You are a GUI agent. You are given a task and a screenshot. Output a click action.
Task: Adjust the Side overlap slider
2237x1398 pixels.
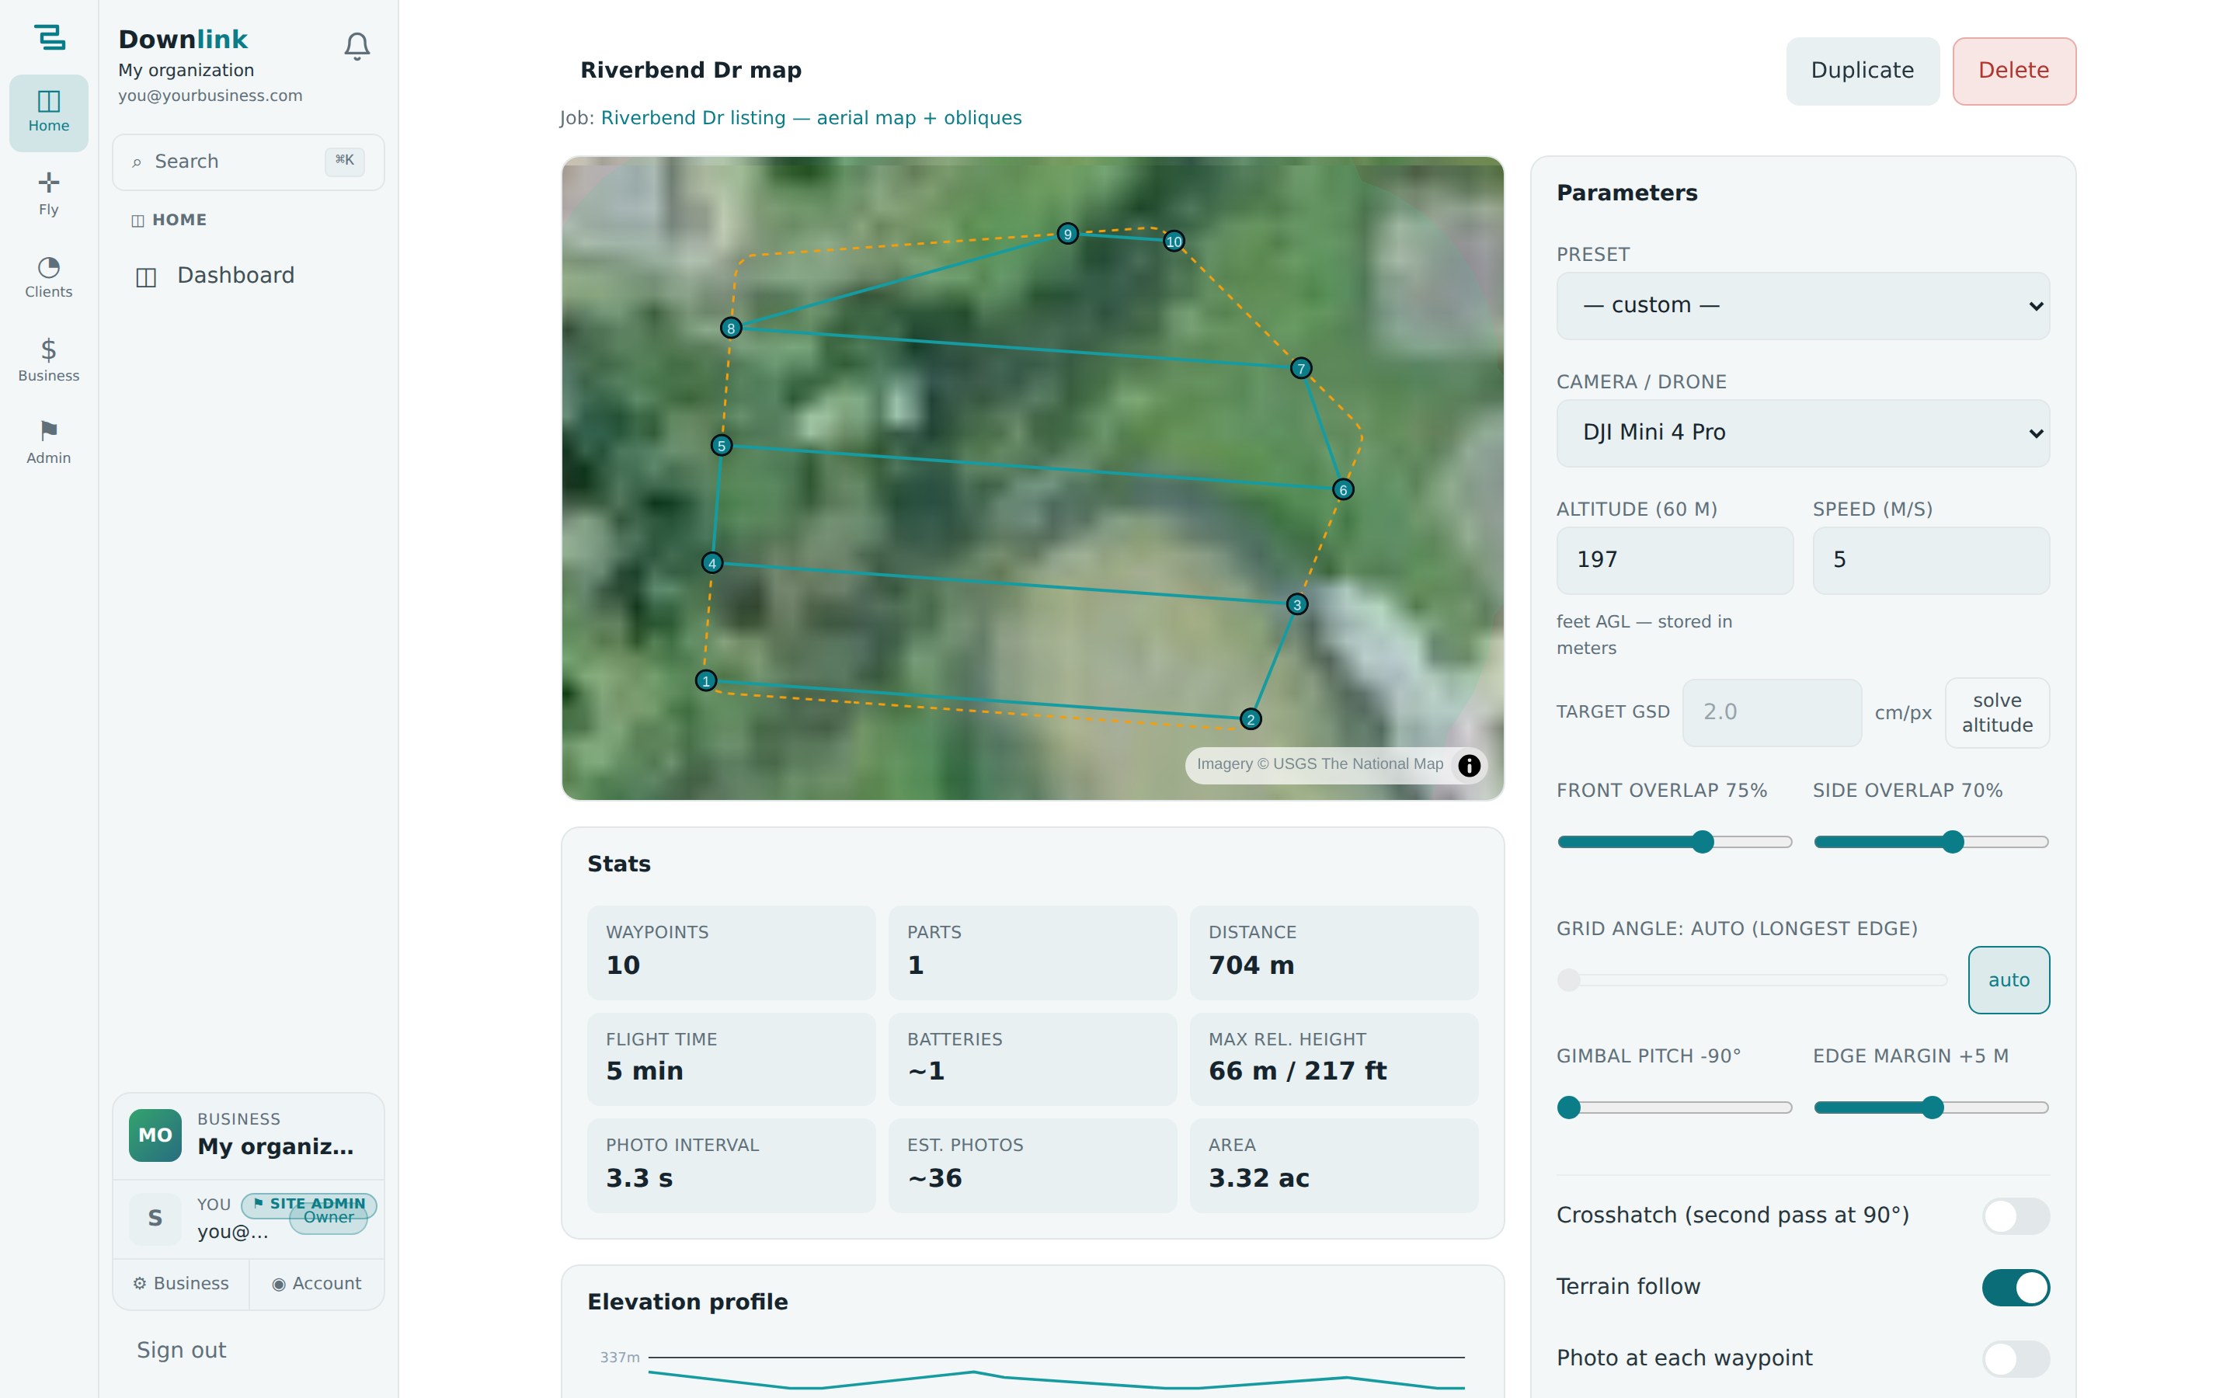point(1930,841)
